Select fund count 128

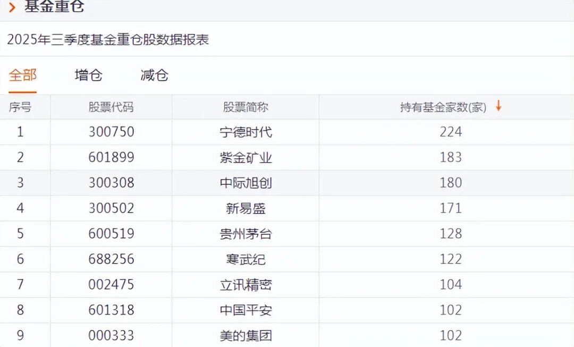[x=451, y=233]
